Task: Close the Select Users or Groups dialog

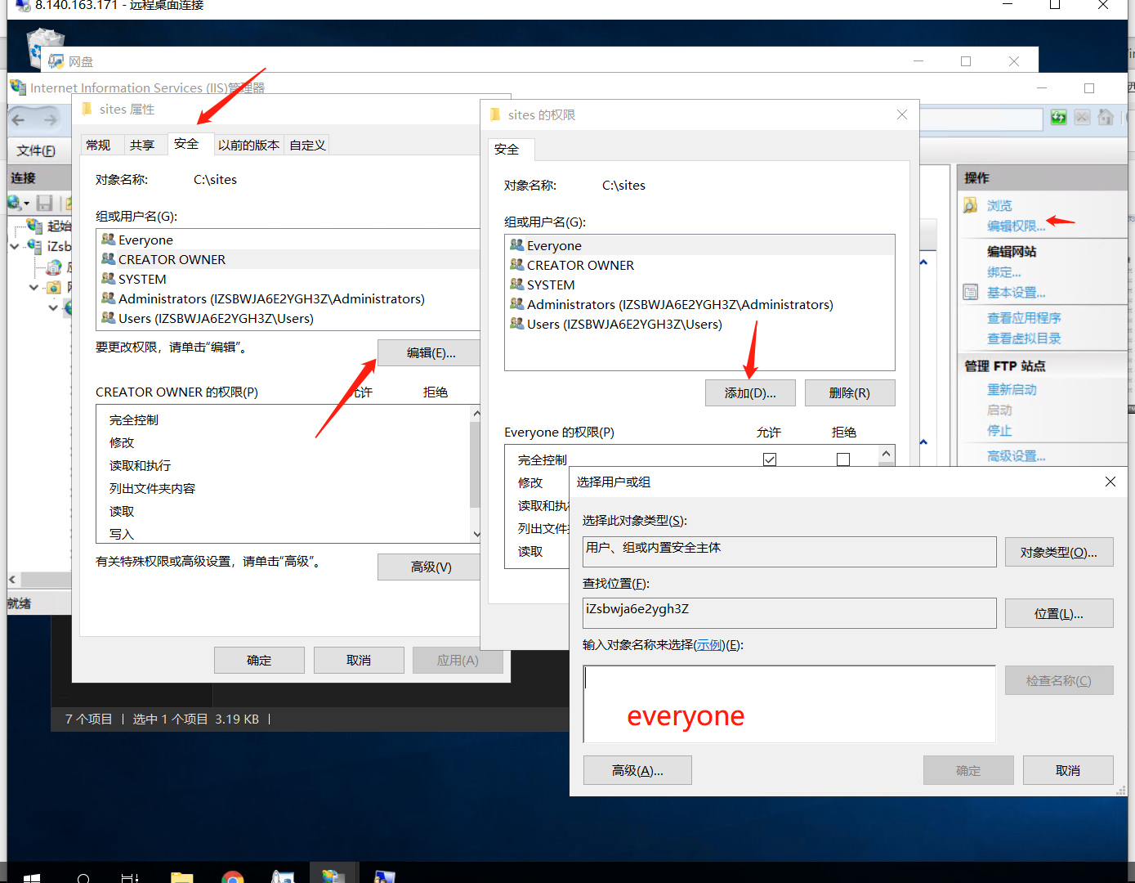Action: tap(1110, 482)
